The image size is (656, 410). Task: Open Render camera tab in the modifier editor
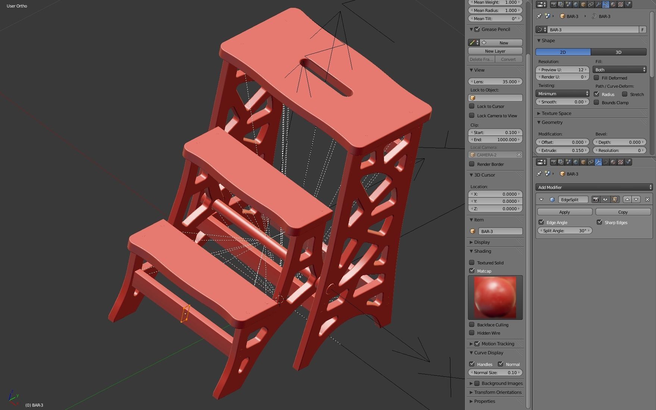pos(553,162)
